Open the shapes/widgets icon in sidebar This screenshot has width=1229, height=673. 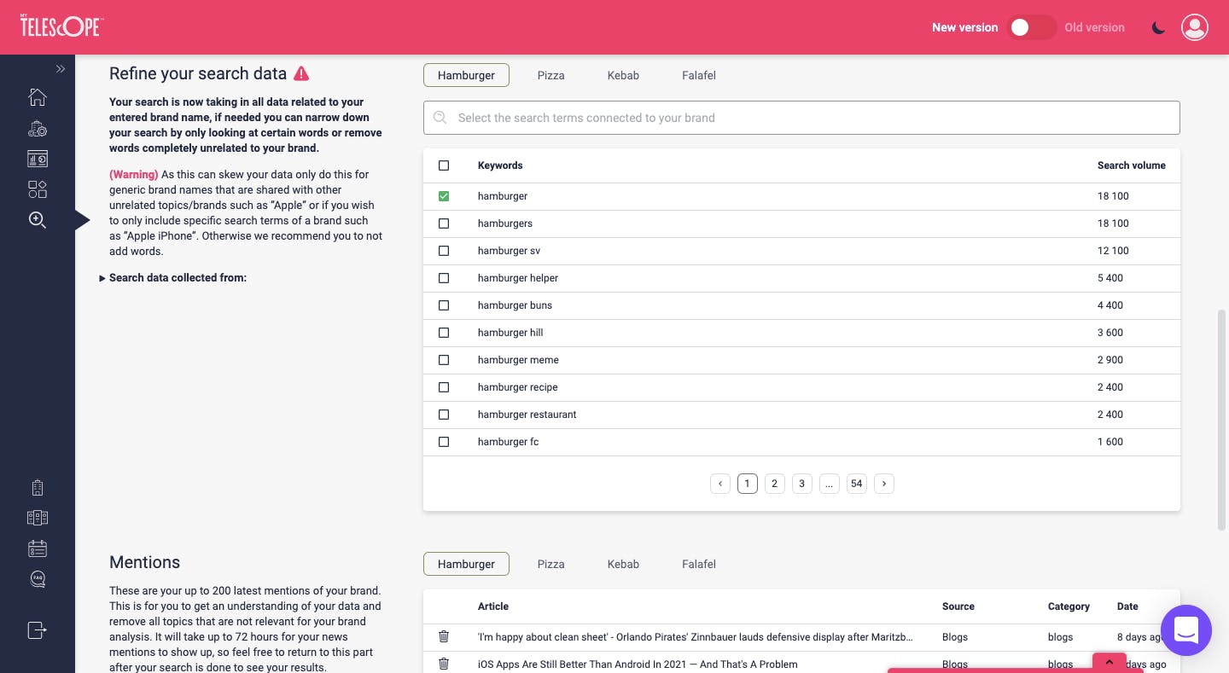(x=38, y=189)
